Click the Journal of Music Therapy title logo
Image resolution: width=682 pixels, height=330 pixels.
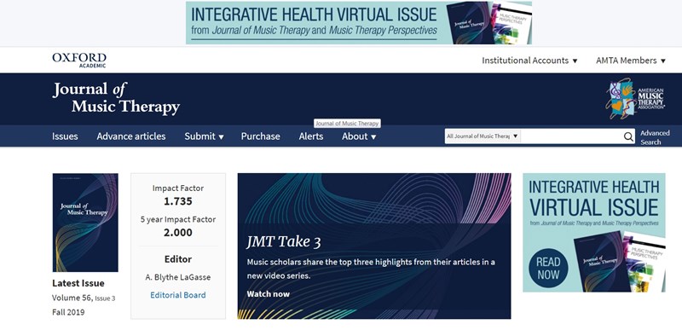tap(116, 98)
